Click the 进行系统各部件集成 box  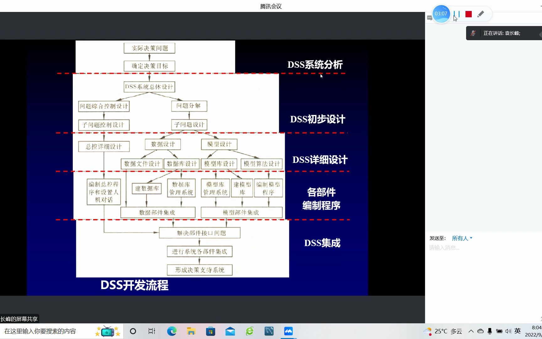[x=200, y=251]
